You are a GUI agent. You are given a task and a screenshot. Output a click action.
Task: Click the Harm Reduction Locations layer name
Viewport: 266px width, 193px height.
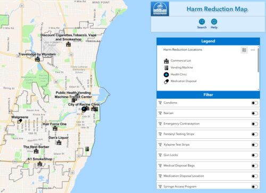(x=182, y=49)
